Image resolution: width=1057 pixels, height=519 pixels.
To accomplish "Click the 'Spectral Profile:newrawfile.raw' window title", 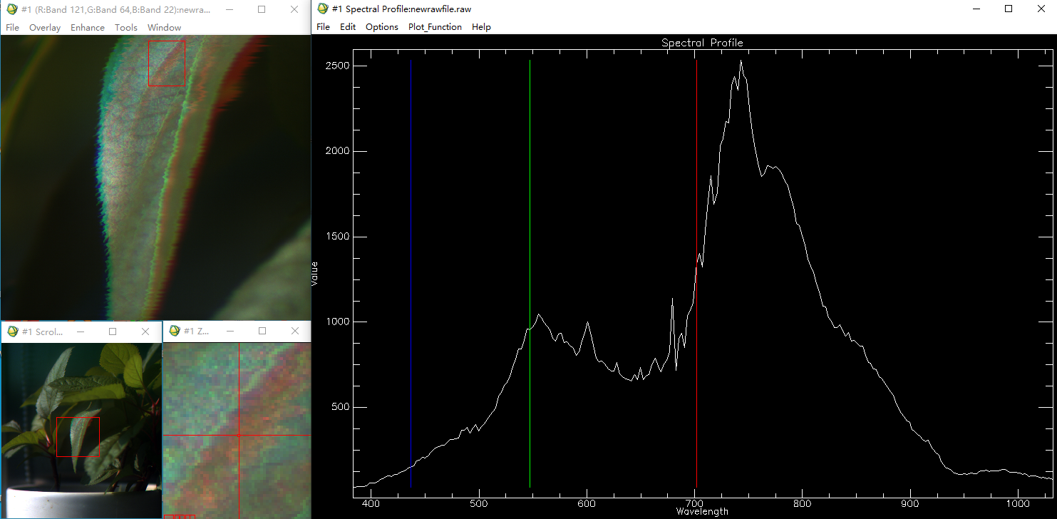I will [402, 9].
